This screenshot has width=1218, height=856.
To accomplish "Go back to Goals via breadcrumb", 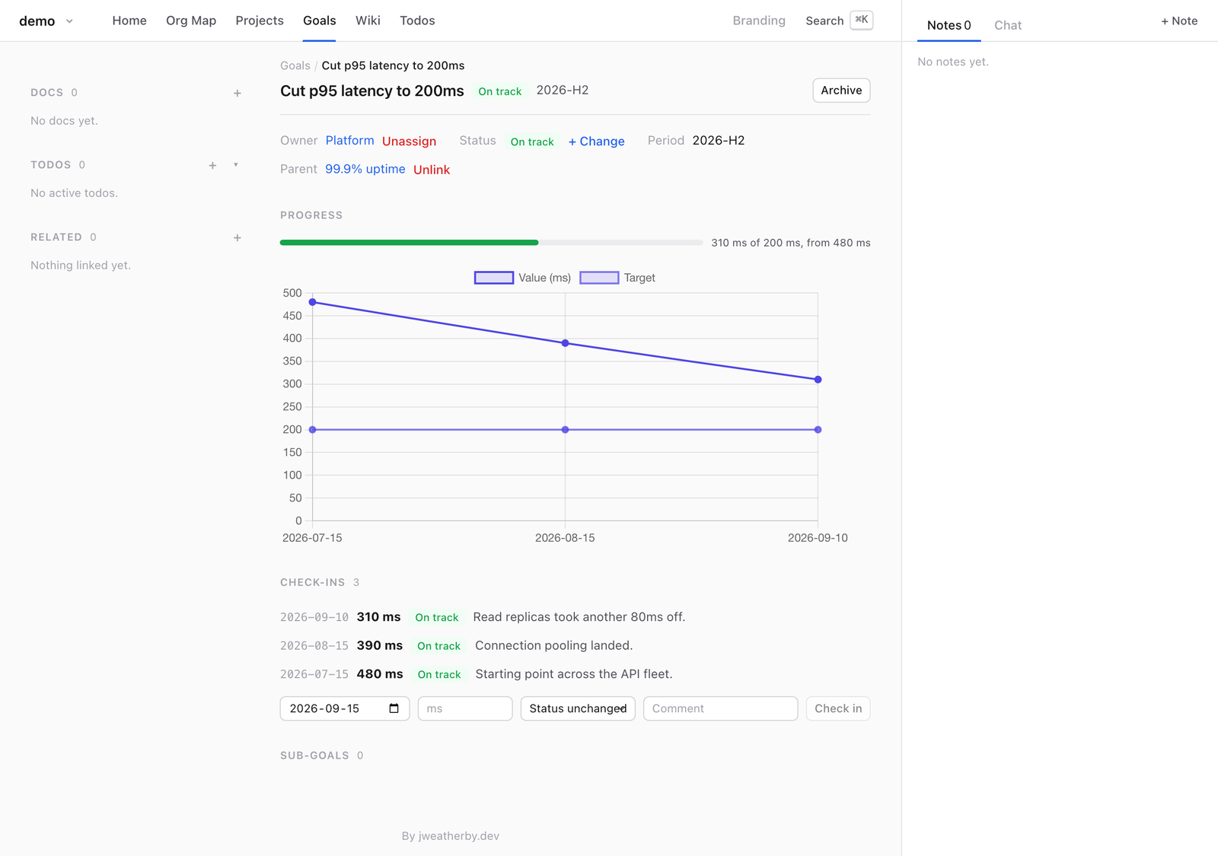I will coord(295,65).
